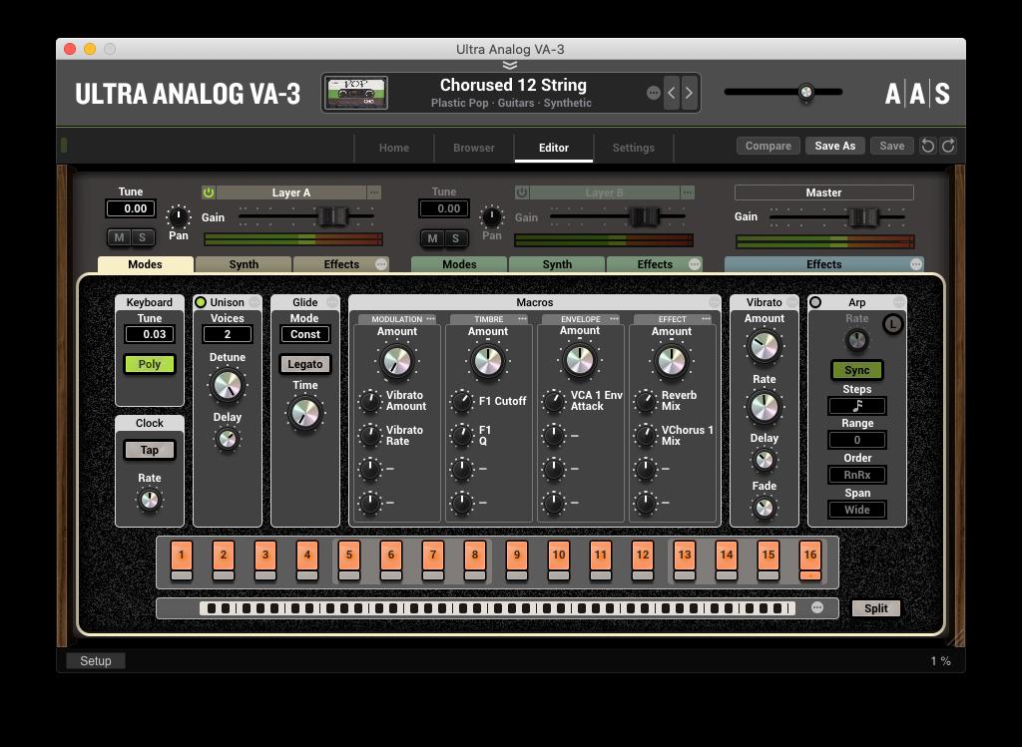The height and width of the screenshot is (747, 1022).
Task: Click the Save button
Action: (891, 146)
